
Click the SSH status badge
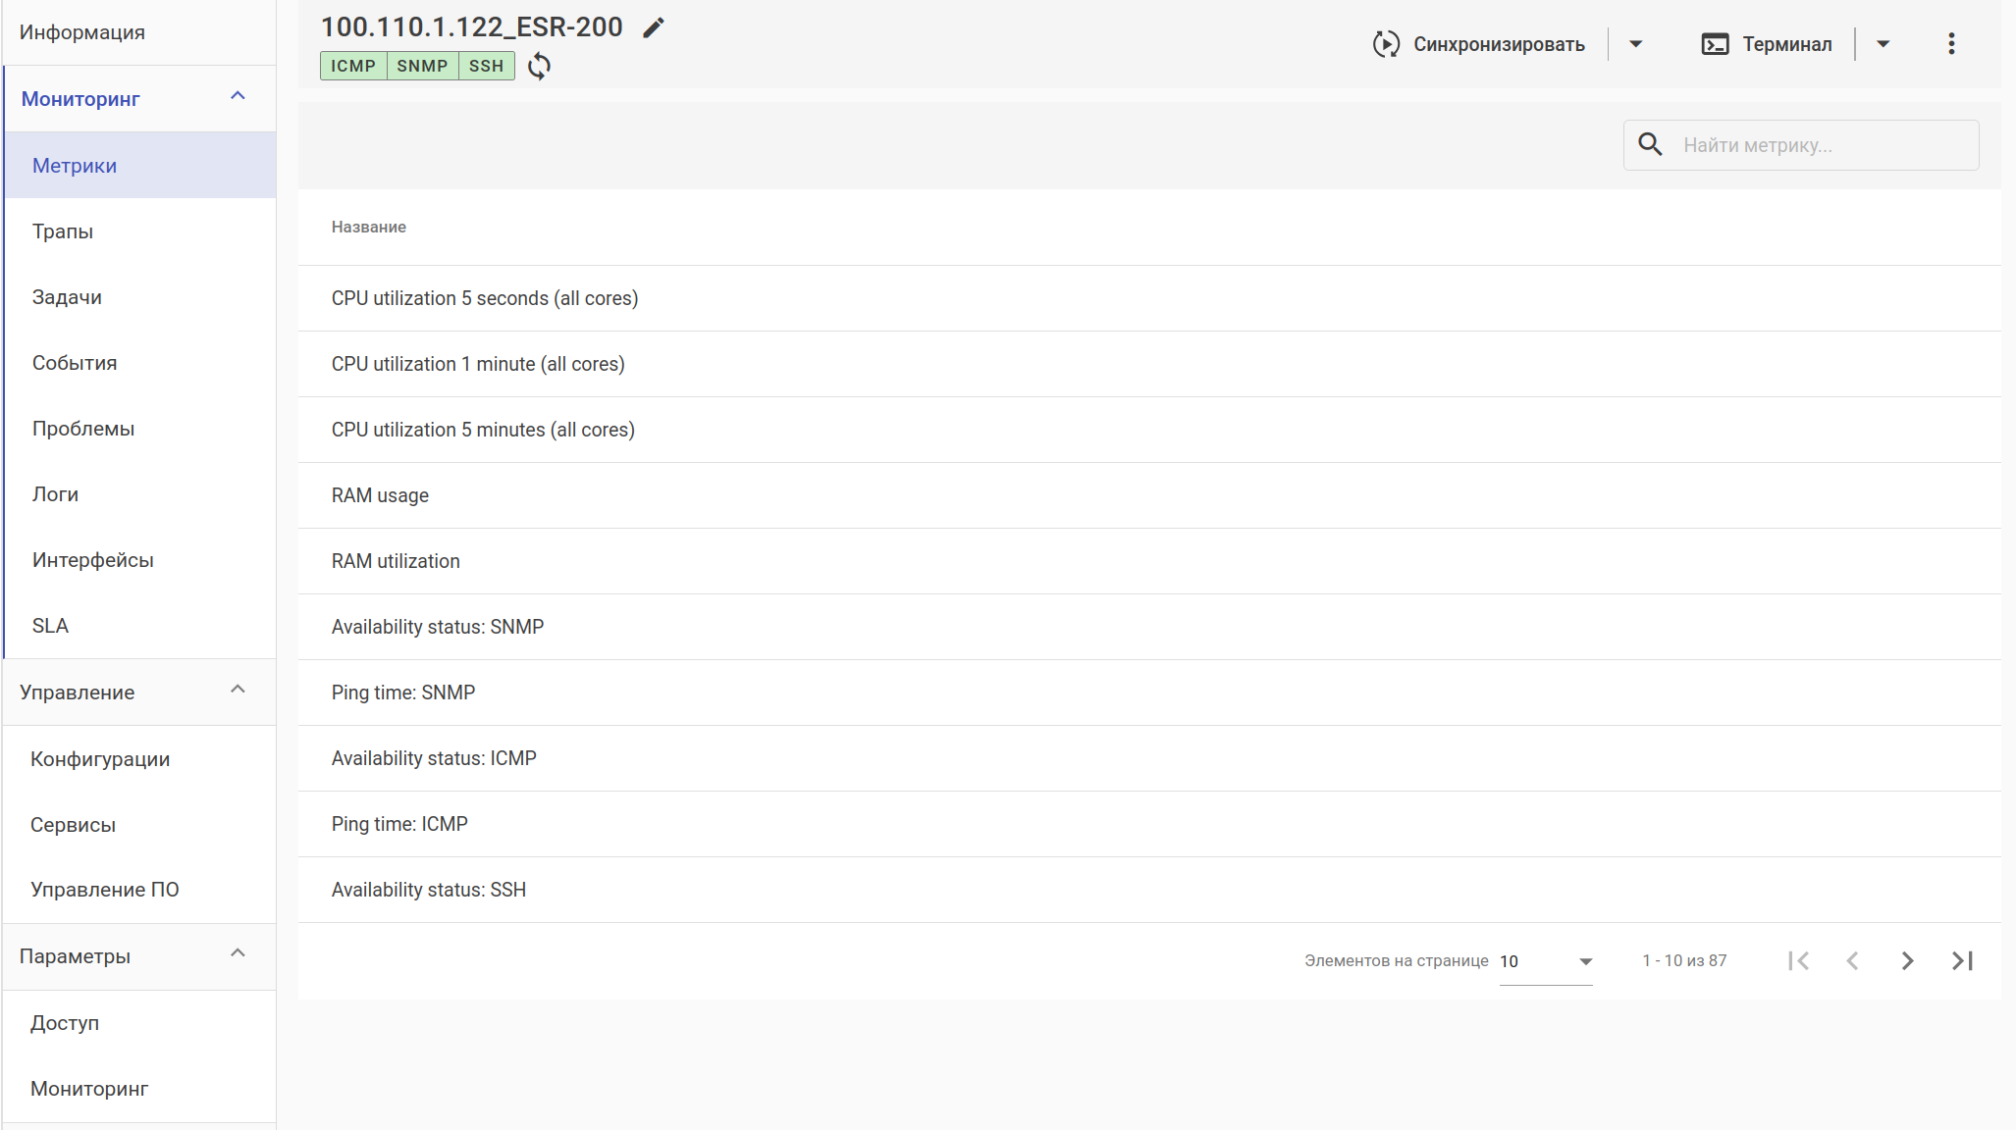[x=486, y=66]
